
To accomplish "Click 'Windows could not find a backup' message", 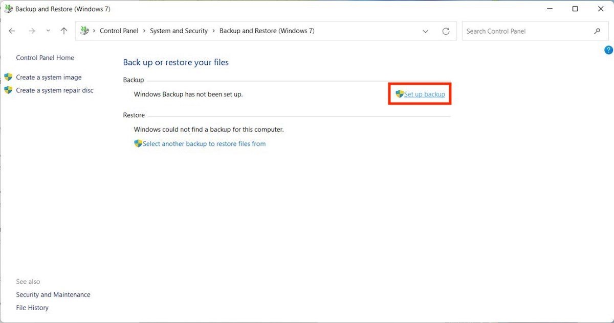I will point(209,130).
